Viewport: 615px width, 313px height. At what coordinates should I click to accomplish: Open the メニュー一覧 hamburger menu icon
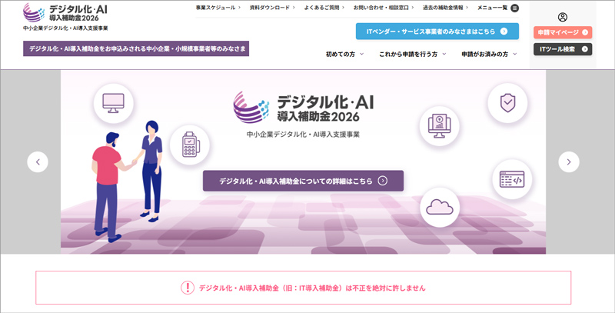[514, 8]
